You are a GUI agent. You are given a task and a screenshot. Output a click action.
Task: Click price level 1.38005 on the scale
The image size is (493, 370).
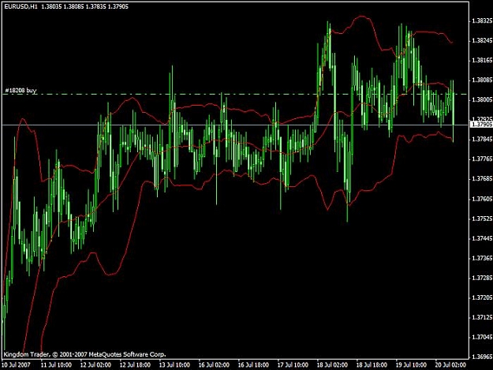(x=481, y=100)
